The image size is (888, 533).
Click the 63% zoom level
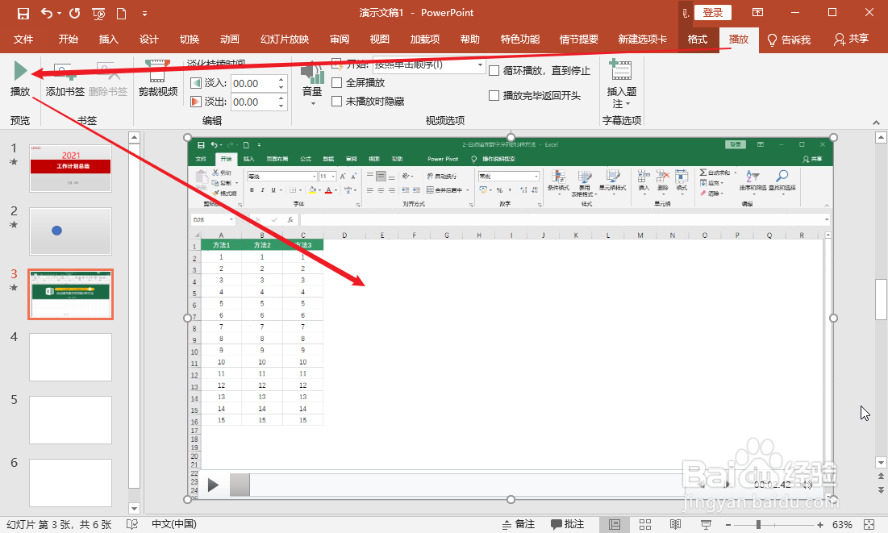(x=841, y=525)
